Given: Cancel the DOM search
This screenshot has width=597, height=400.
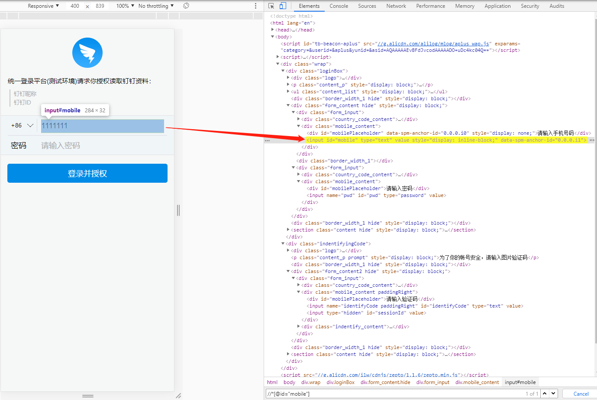Looking at the screenshot, I should pyautogui.click(x=581, y=394).
